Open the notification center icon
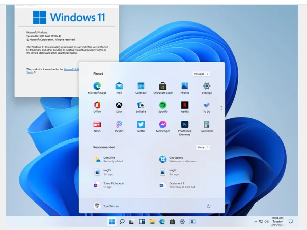This screenshot has width=307, height=230. coord(291,222)
